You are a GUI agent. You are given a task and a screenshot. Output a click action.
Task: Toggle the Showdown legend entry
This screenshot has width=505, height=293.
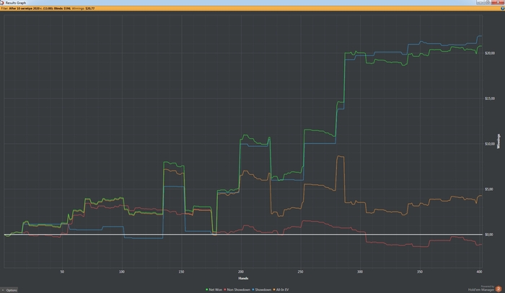tap(261, 290)
